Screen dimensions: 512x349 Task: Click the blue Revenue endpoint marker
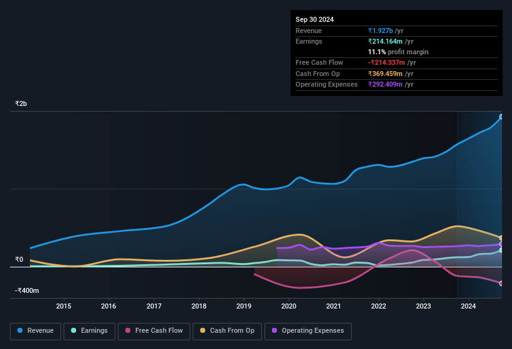pos(501,117)
